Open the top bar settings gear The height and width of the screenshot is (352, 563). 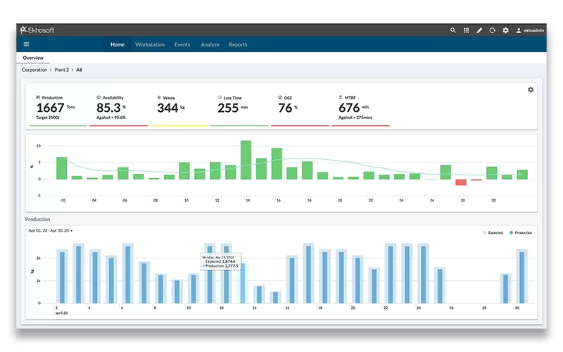(505, 30)
